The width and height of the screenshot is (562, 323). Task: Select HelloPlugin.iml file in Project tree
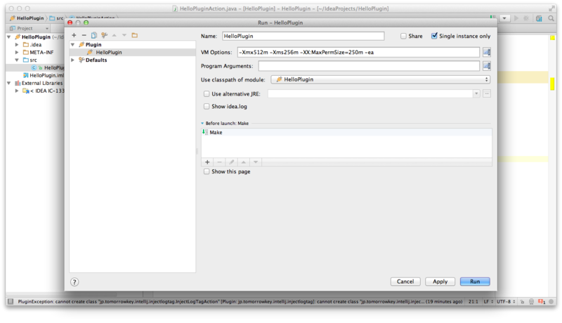pos(44,75)
